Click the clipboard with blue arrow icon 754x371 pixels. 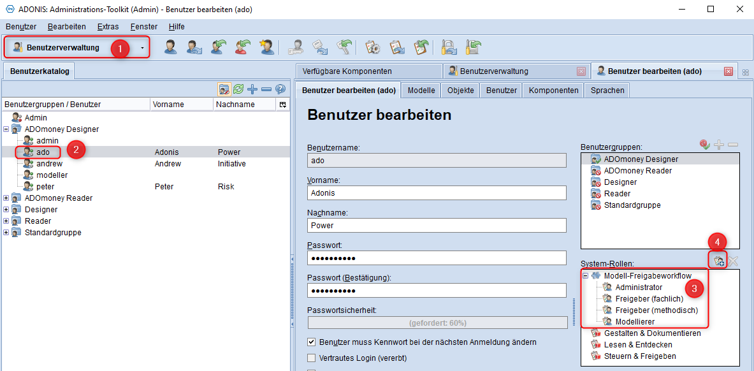396,47
